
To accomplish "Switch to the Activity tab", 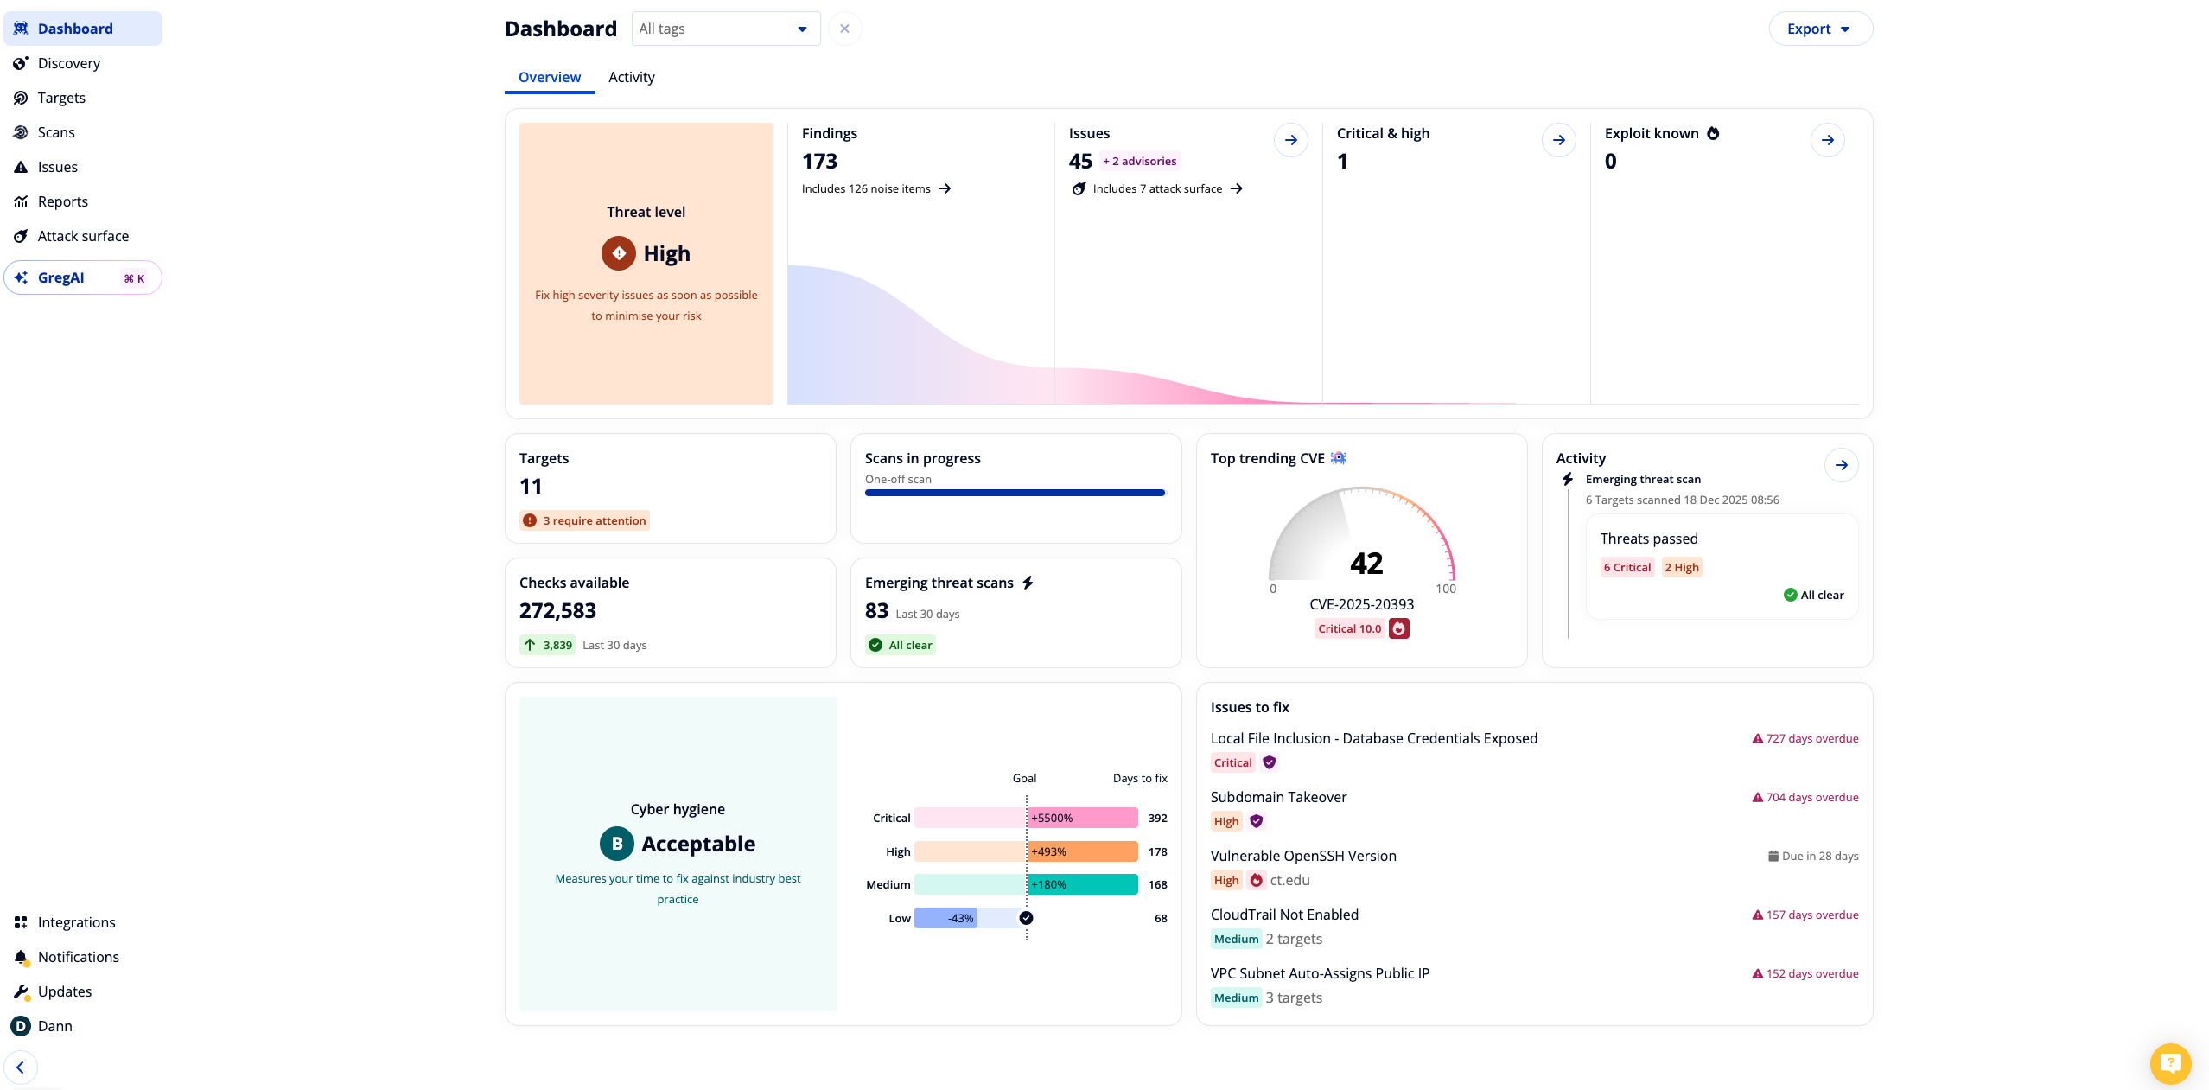I will [x=631, y=77].
